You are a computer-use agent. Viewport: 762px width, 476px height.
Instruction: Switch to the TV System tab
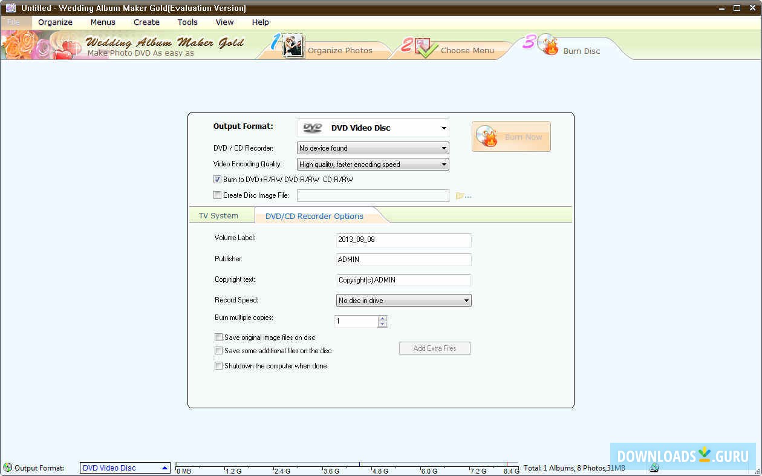(x=218, y=216)
